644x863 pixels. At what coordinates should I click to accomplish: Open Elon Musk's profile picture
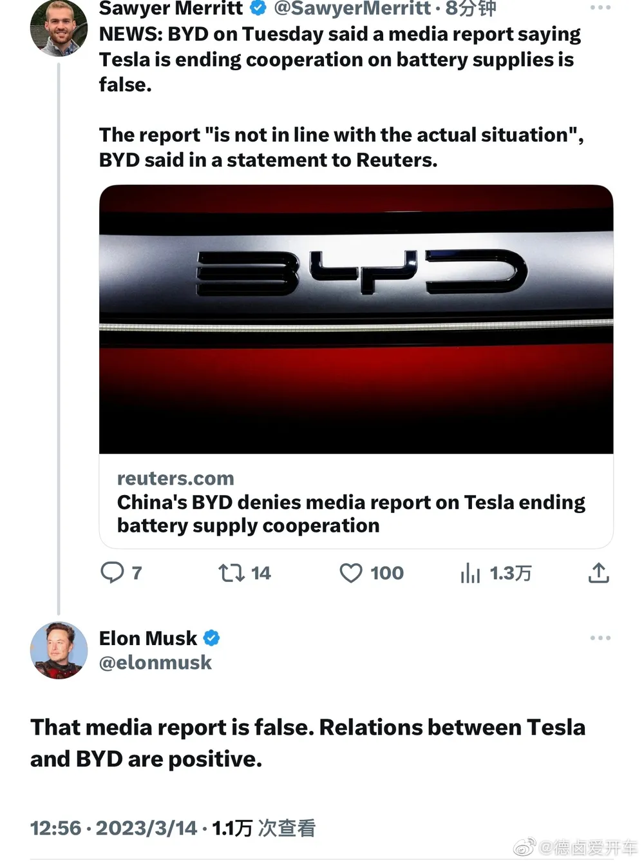click(x=59, y=650)
